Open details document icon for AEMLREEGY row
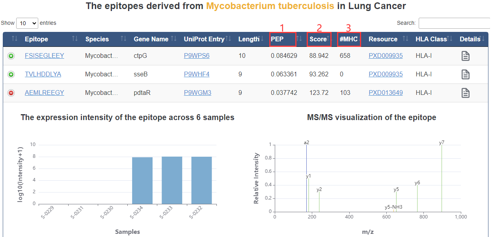The width and height of the screenshot is (492, 237). coord(466,93)
